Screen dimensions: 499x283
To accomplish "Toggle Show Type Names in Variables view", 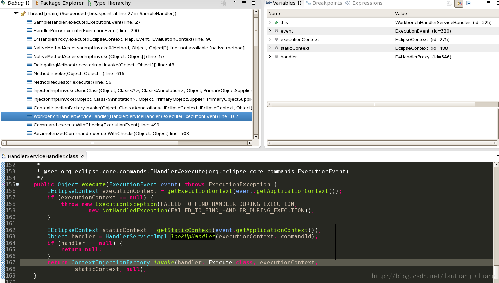I will pos(449,3).
